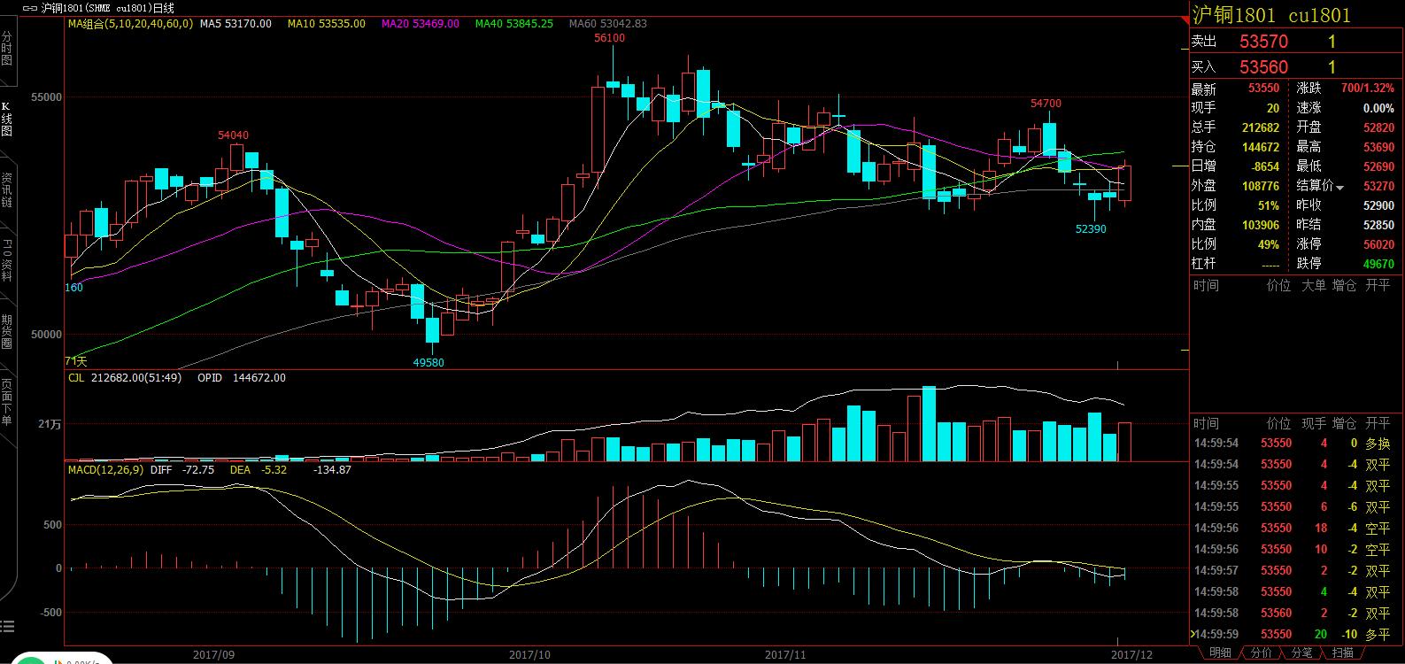This screenshot has width=1405, height=664.
Task: Click the link icon beside 沪铜1801 title
Action: [x=29, y=8]
